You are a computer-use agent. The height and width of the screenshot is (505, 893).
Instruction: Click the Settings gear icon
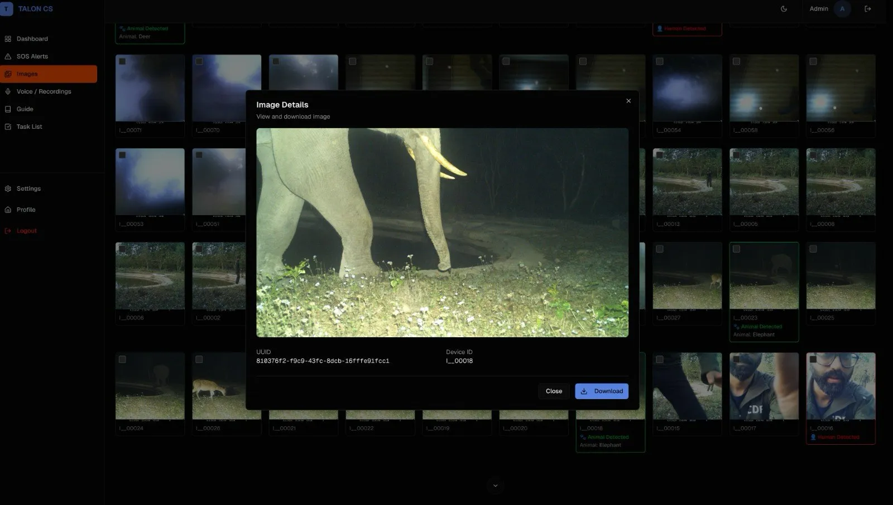pos(8,188)
